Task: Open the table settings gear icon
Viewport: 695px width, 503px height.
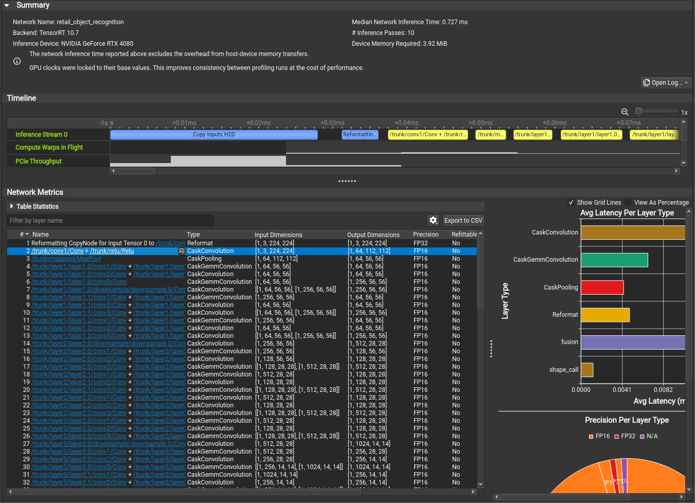Action: [x=433, y=220]
